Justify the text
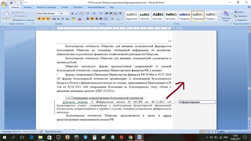This screenshot has width=251, height=141. [x=100, y=19]
